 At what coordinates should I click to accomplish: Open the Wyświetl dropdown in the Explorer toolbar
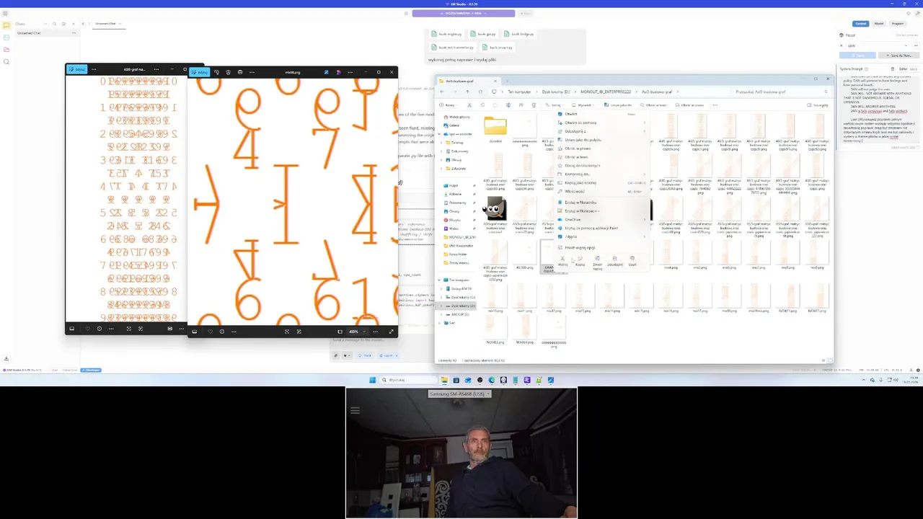(585, 105)
